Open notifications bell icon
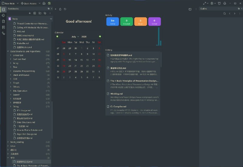 pos(225,3)
